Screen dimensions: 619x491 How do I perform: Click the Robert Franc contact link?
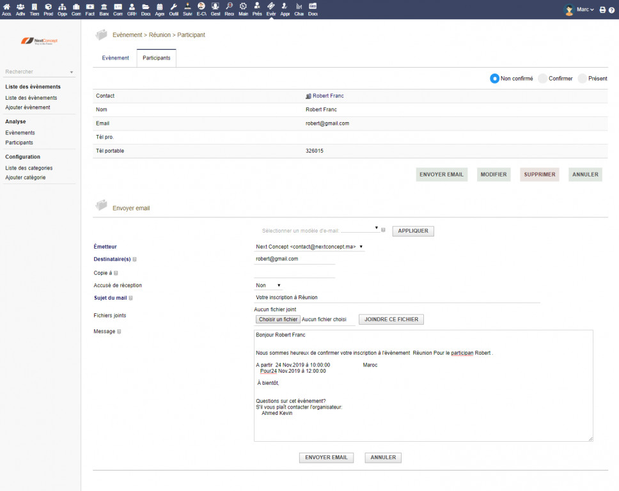click(328, 96)
